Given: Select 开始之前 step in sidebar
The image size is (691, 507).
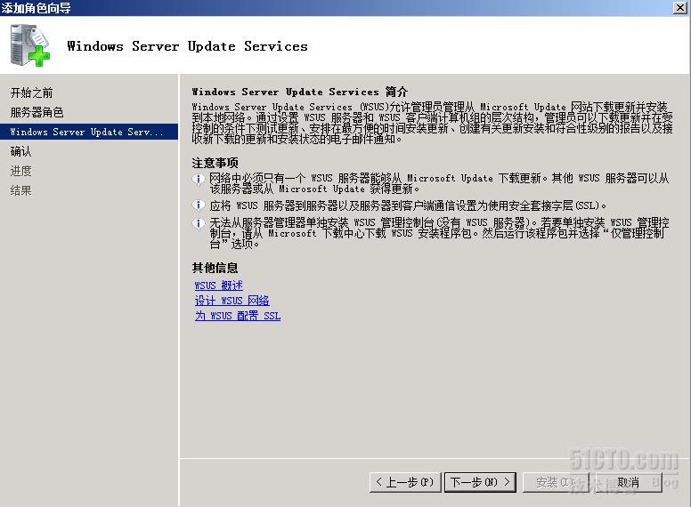Looking at the screenshot, I should coord(32,93).
